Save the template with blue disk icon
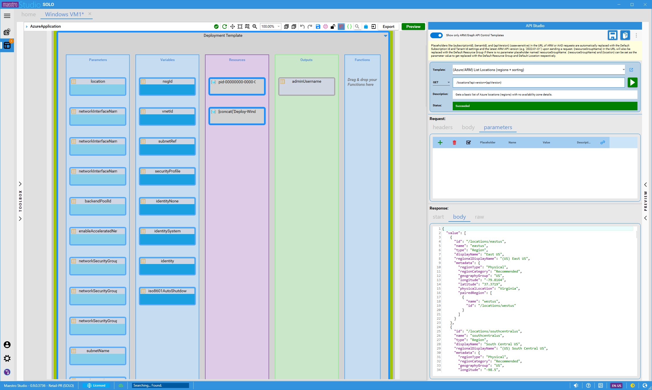 318,27
